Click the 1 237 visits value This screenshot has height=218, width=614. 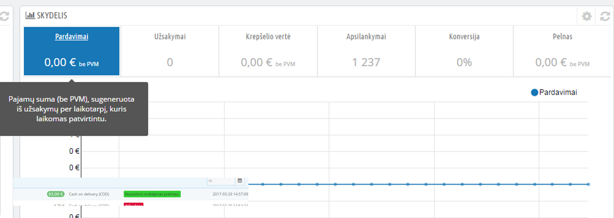(x=366, y=62)
